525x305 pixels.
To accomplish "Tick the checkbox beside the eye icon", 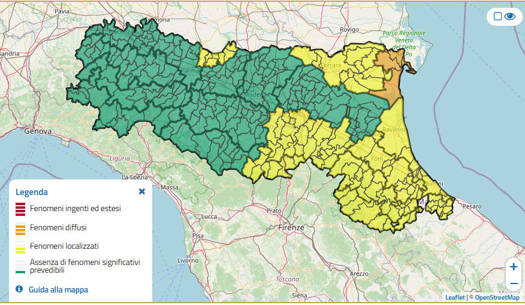I will 497,17.
